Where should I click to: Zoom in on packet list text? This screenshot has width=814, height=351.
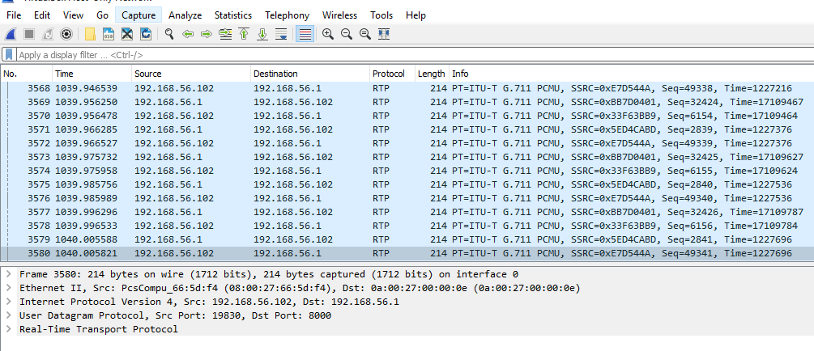[328, 34]
